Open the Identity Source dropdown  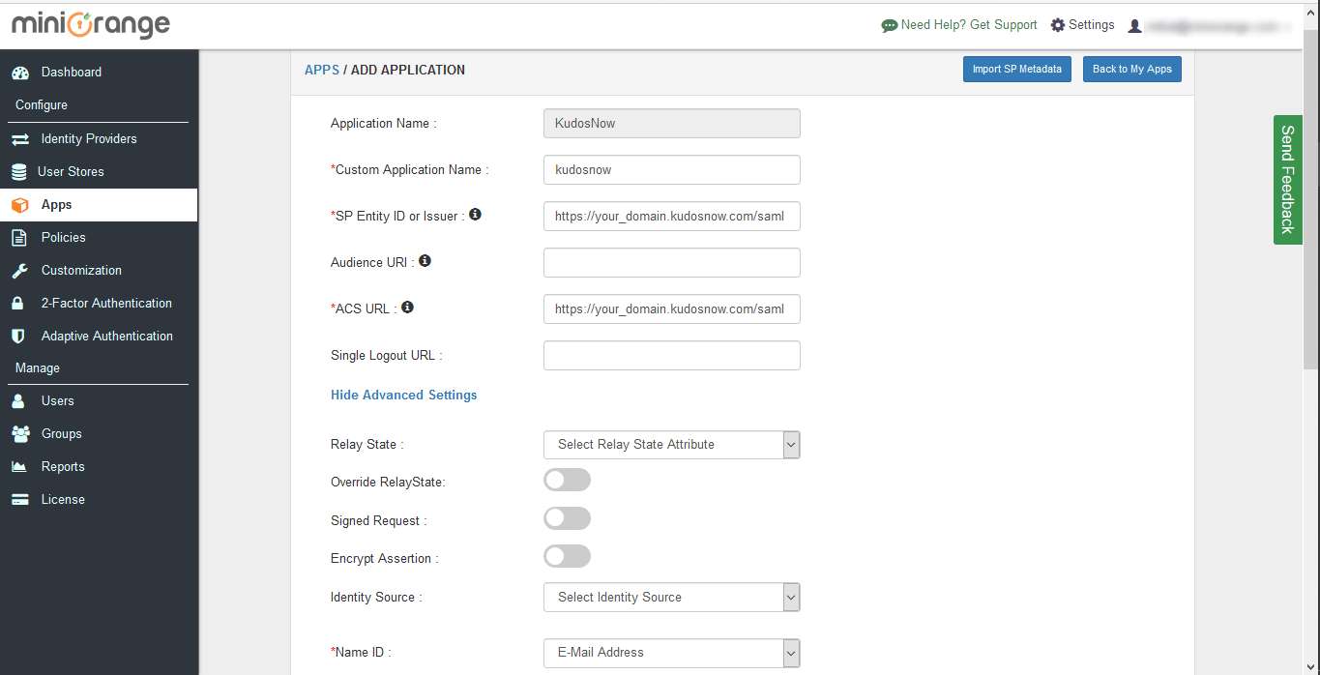coord(672,598)
